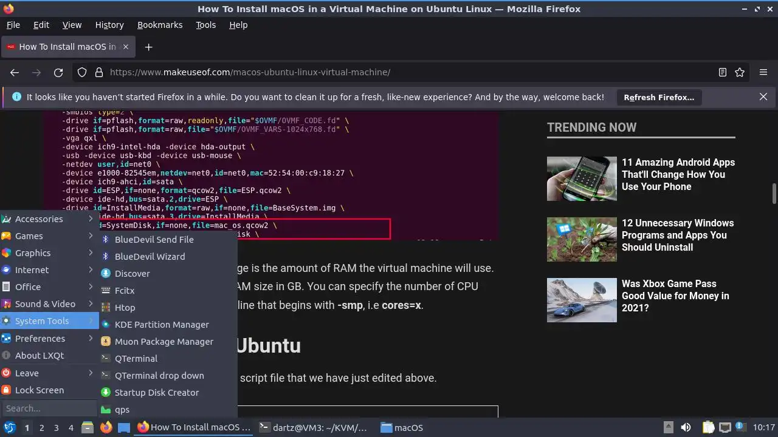The image size is (778, 437).
Task: Open Firefox Tools menu
Action: pyautogui.click(x=206, y=25)
